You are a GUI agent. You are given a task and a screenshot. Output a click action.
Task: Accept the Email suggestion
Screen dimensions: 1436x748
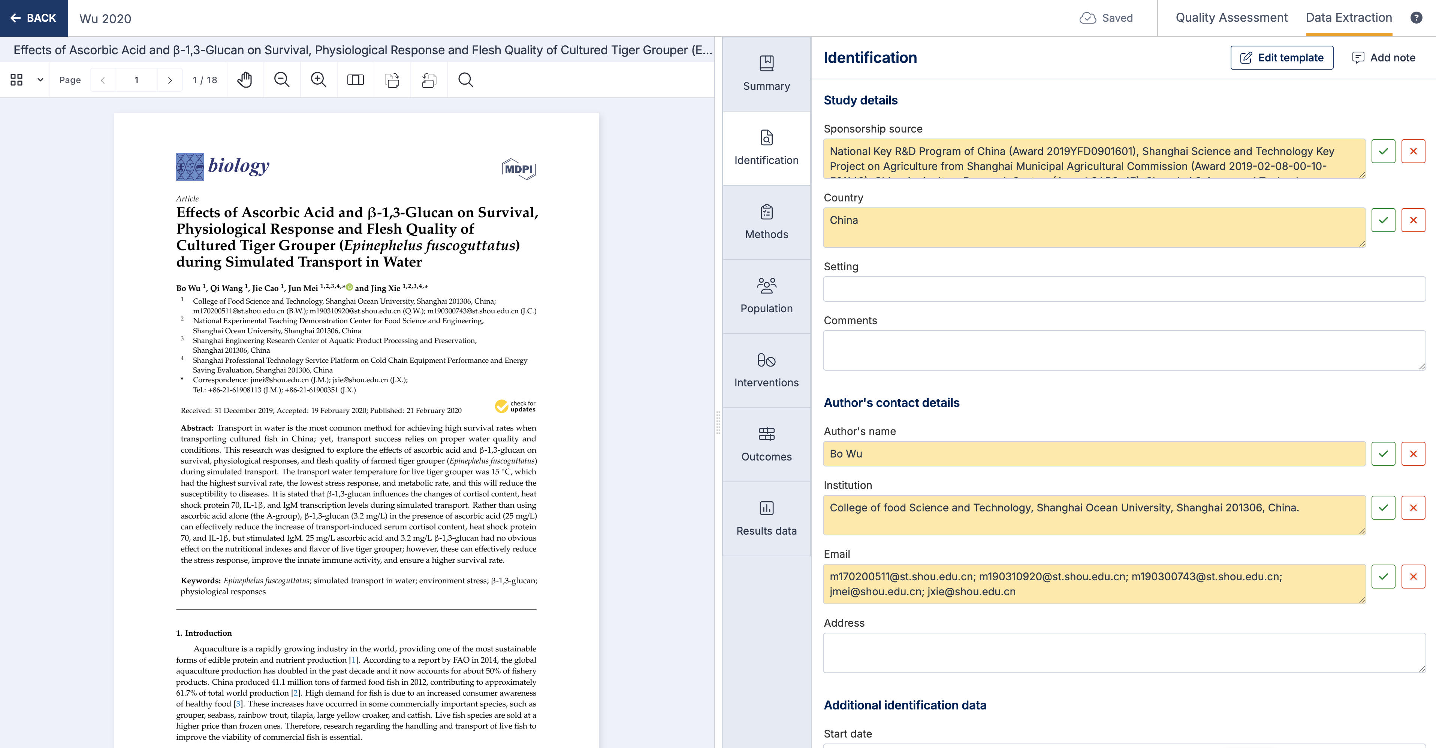(1383, 577)
